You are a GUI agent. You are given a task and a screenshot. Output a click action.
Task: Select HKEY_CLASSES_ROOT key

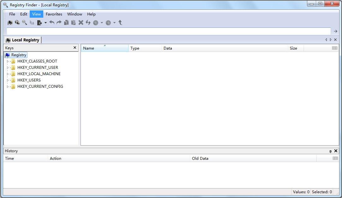click(x=37, y=61)
